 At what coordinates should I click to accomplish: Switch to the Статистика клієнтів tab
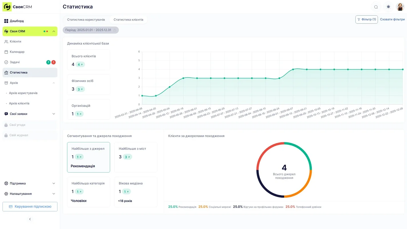(x=128, y=19)
